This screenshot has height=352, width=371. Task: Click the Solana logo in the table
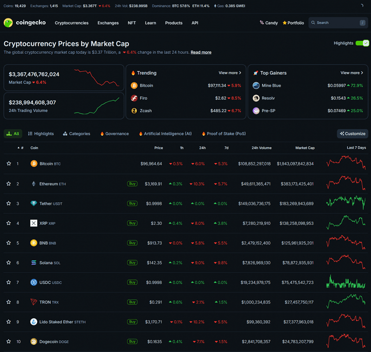pos(34,263)
